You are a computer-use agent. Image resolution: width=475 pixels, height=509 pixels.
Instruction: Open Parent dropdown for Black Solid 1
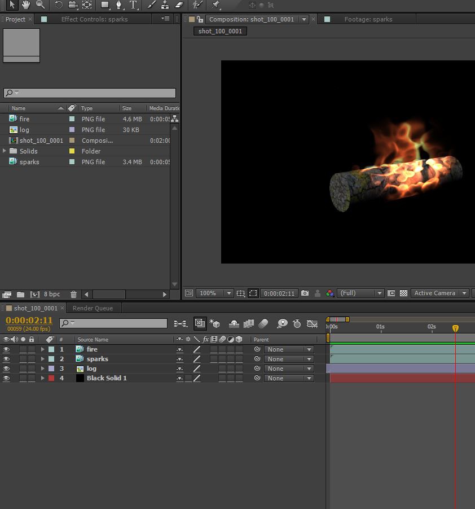289,378
